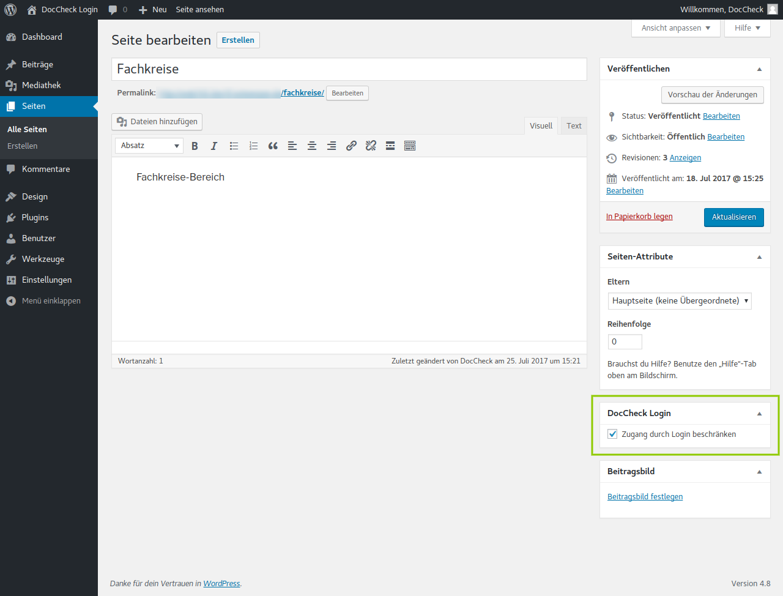Open Plugins in the sidebar
This screenshot has width=783, height=596.
click(49, 217)
